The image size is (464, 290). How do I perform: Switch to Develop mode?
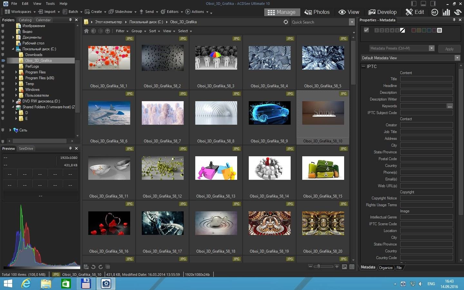[382, 12]
